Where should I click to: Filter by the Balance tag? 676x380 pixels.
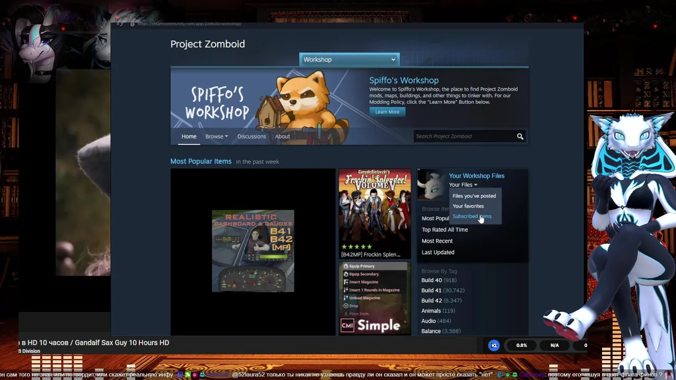(441, 331)
